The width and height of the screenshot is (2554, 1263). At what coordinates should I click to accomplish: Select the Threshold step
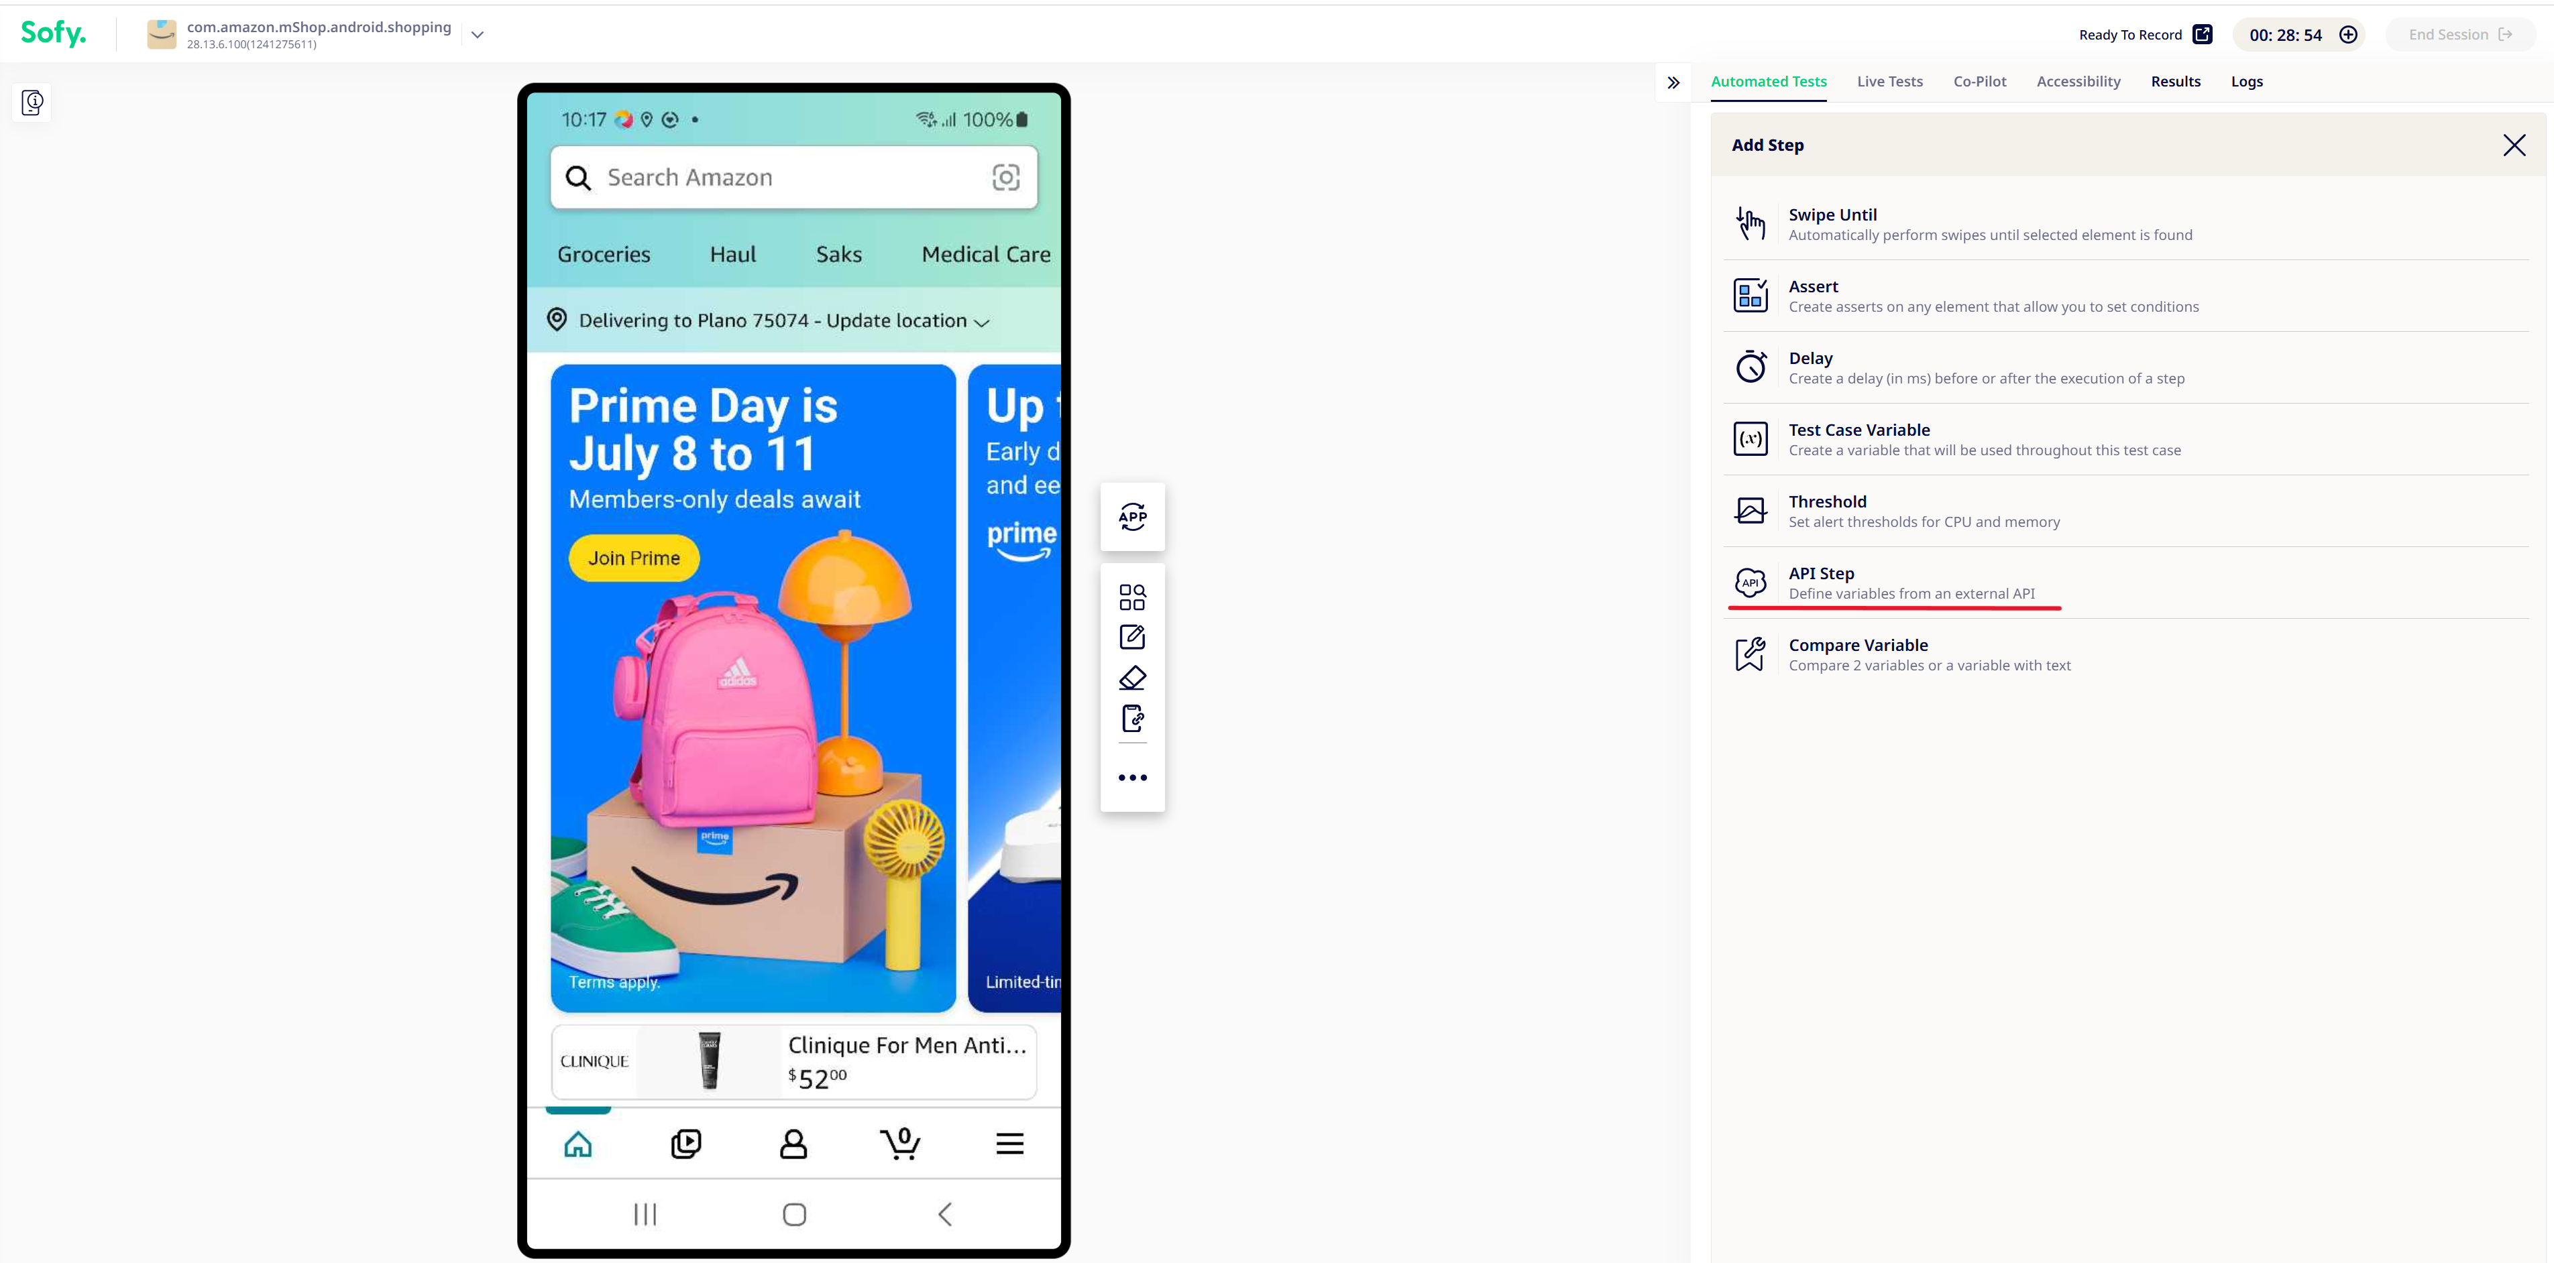point(2125,511)
